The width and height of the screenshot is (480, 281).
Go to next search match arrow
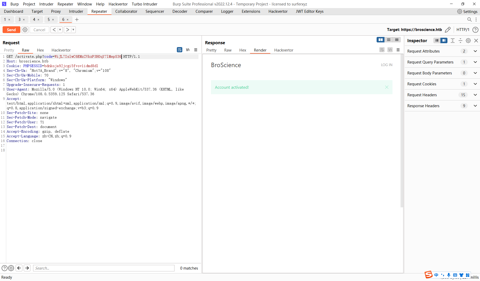(27, 268)
